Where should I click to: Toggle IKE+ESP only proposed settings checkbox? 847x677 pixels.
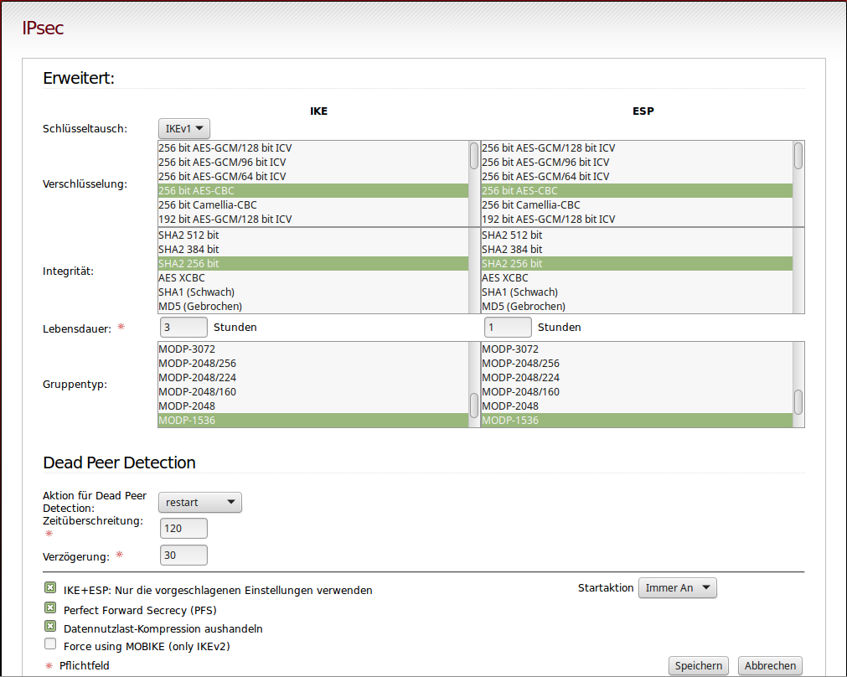50,588
